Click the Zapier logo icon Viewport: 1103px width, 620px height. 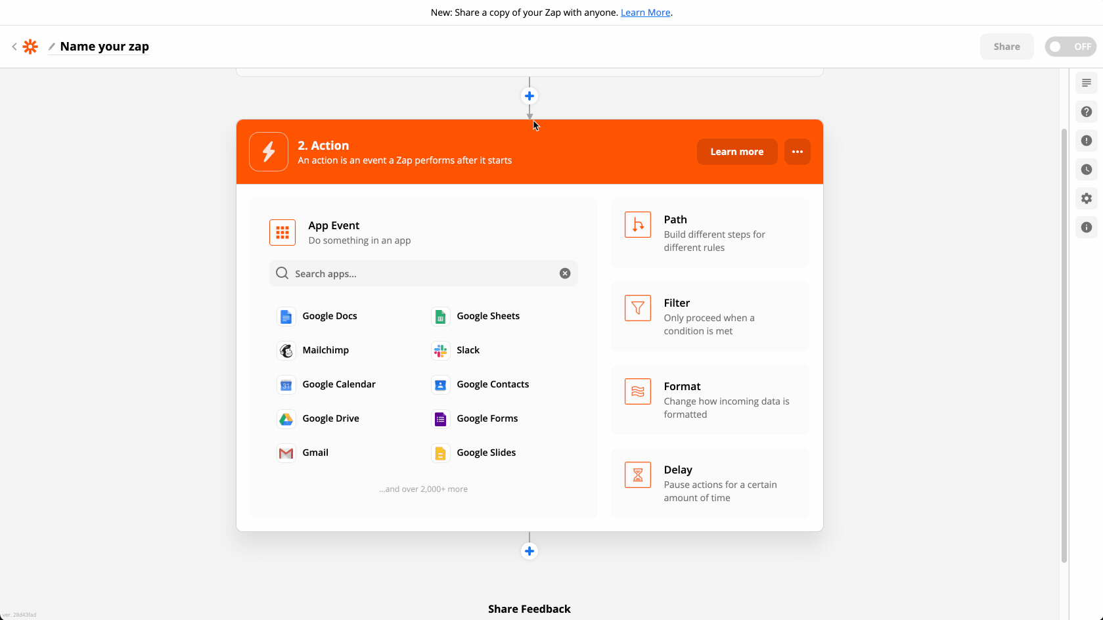point(30,47)
